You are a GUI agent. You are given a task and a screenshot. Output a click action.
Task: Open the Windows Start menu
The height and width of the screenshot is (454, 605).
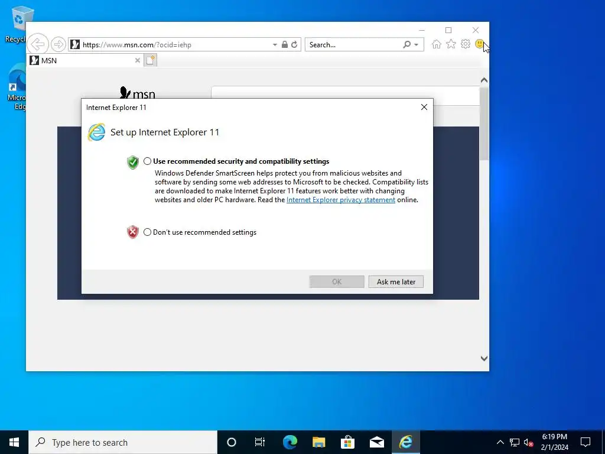pos(14,442)
